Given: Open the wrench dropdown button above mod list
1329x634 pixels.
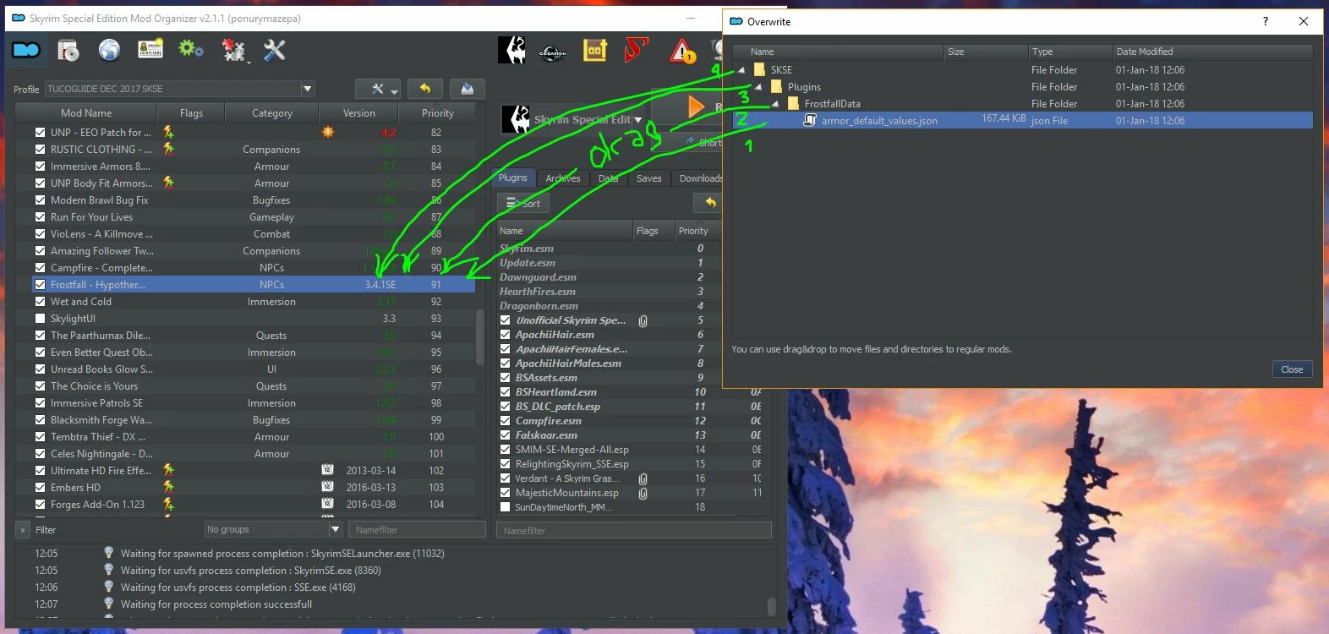Looking at the screenshot, I should point(377,89).
